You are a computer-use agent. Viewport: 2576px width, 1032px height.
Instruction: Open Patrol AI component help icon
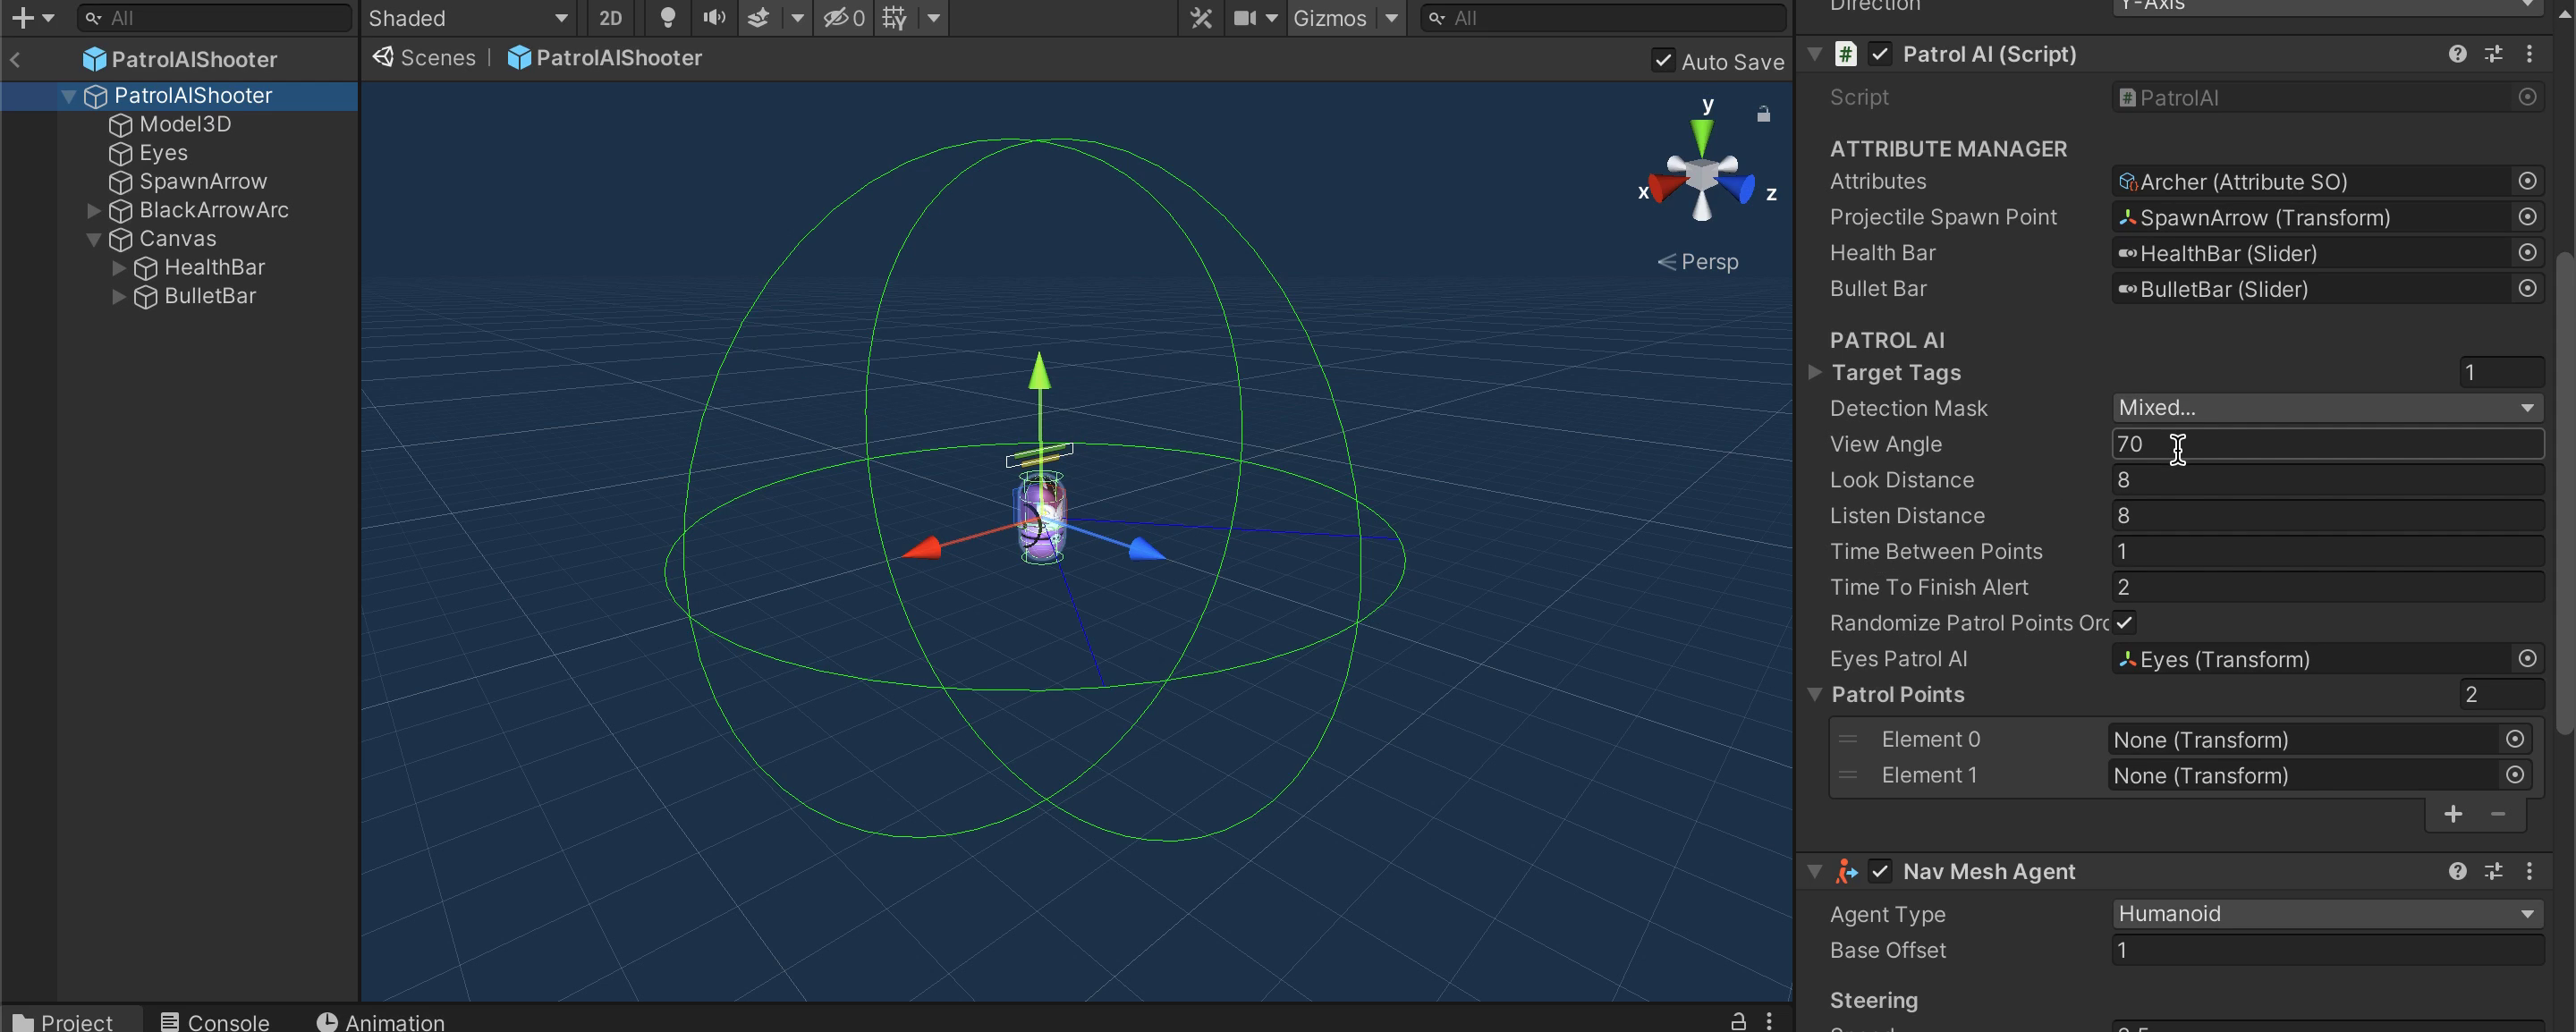click(2457, 54)
